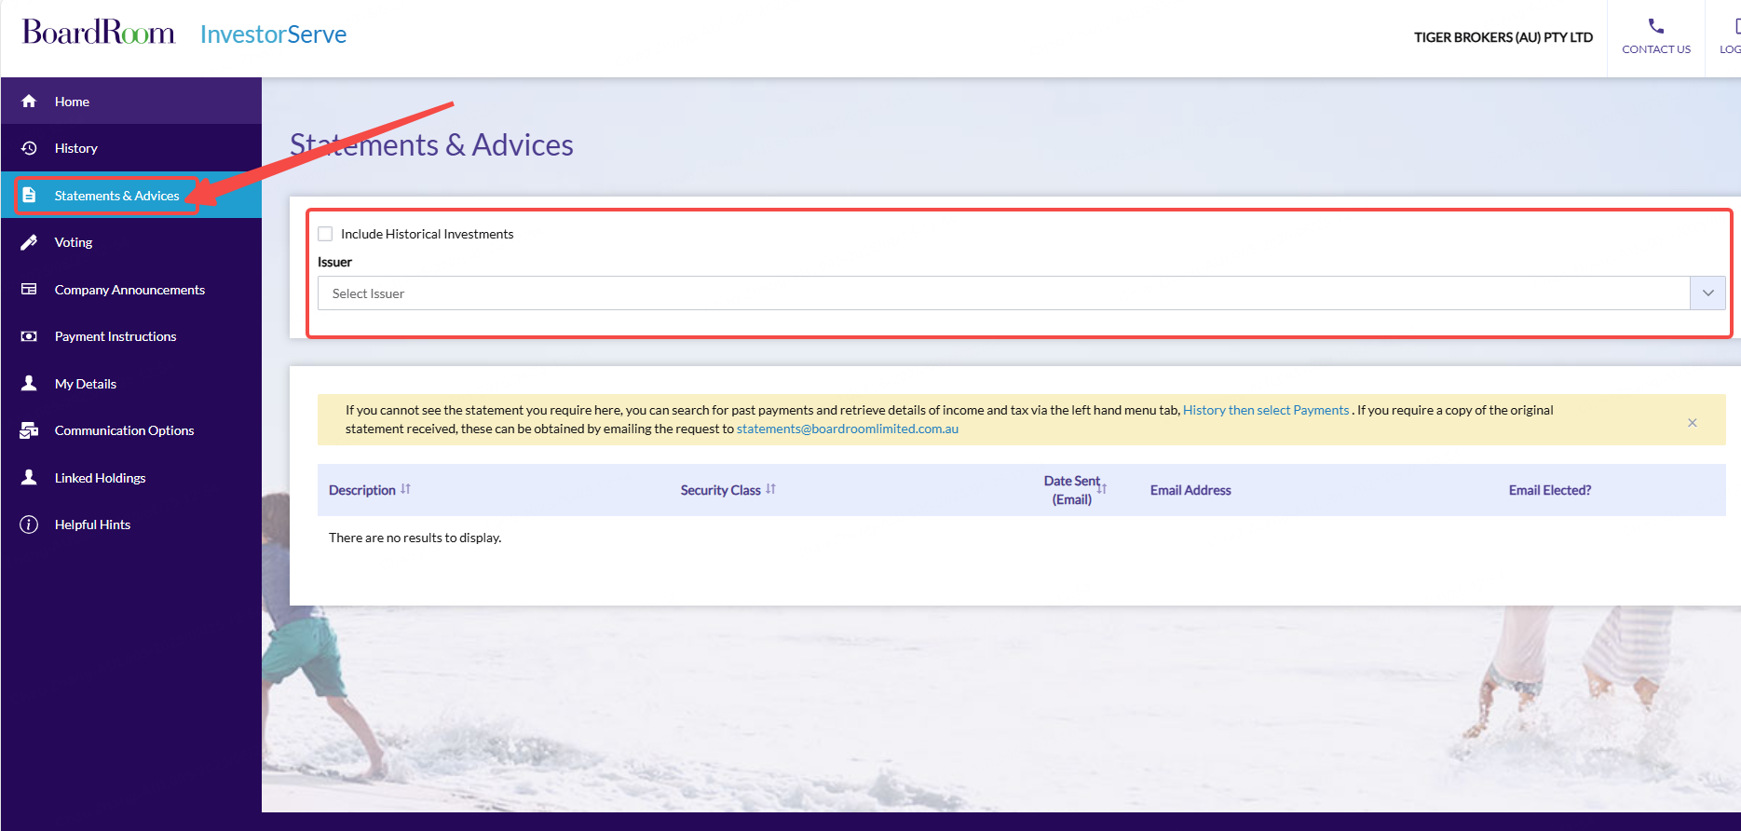Click the CONTACT US label
This screenshot has height=831, width=1741.
click(x=1656, y=49)
